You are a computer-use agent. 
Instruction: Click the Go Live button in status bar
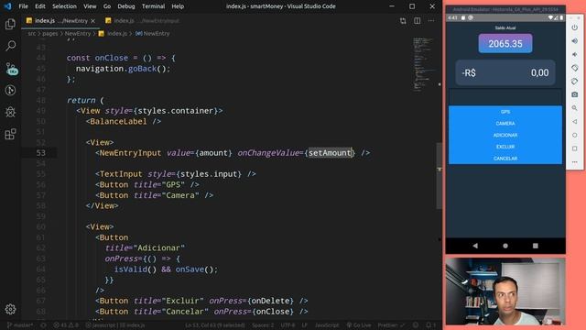358,325
